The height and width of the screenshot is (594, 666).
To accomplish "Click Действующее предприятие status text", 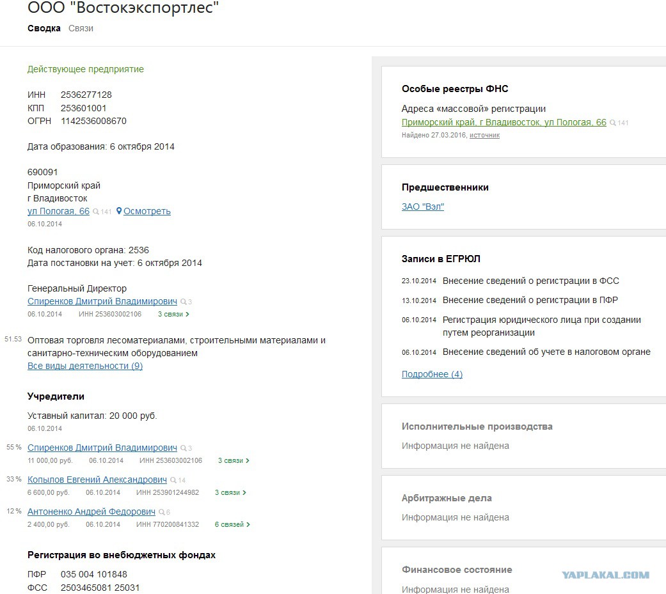I will click(85, 69).
